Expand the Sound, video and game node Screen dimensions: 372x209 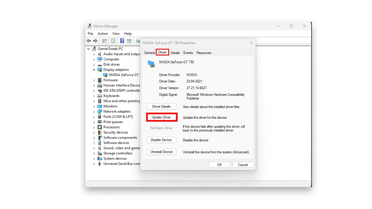[94, 148]
